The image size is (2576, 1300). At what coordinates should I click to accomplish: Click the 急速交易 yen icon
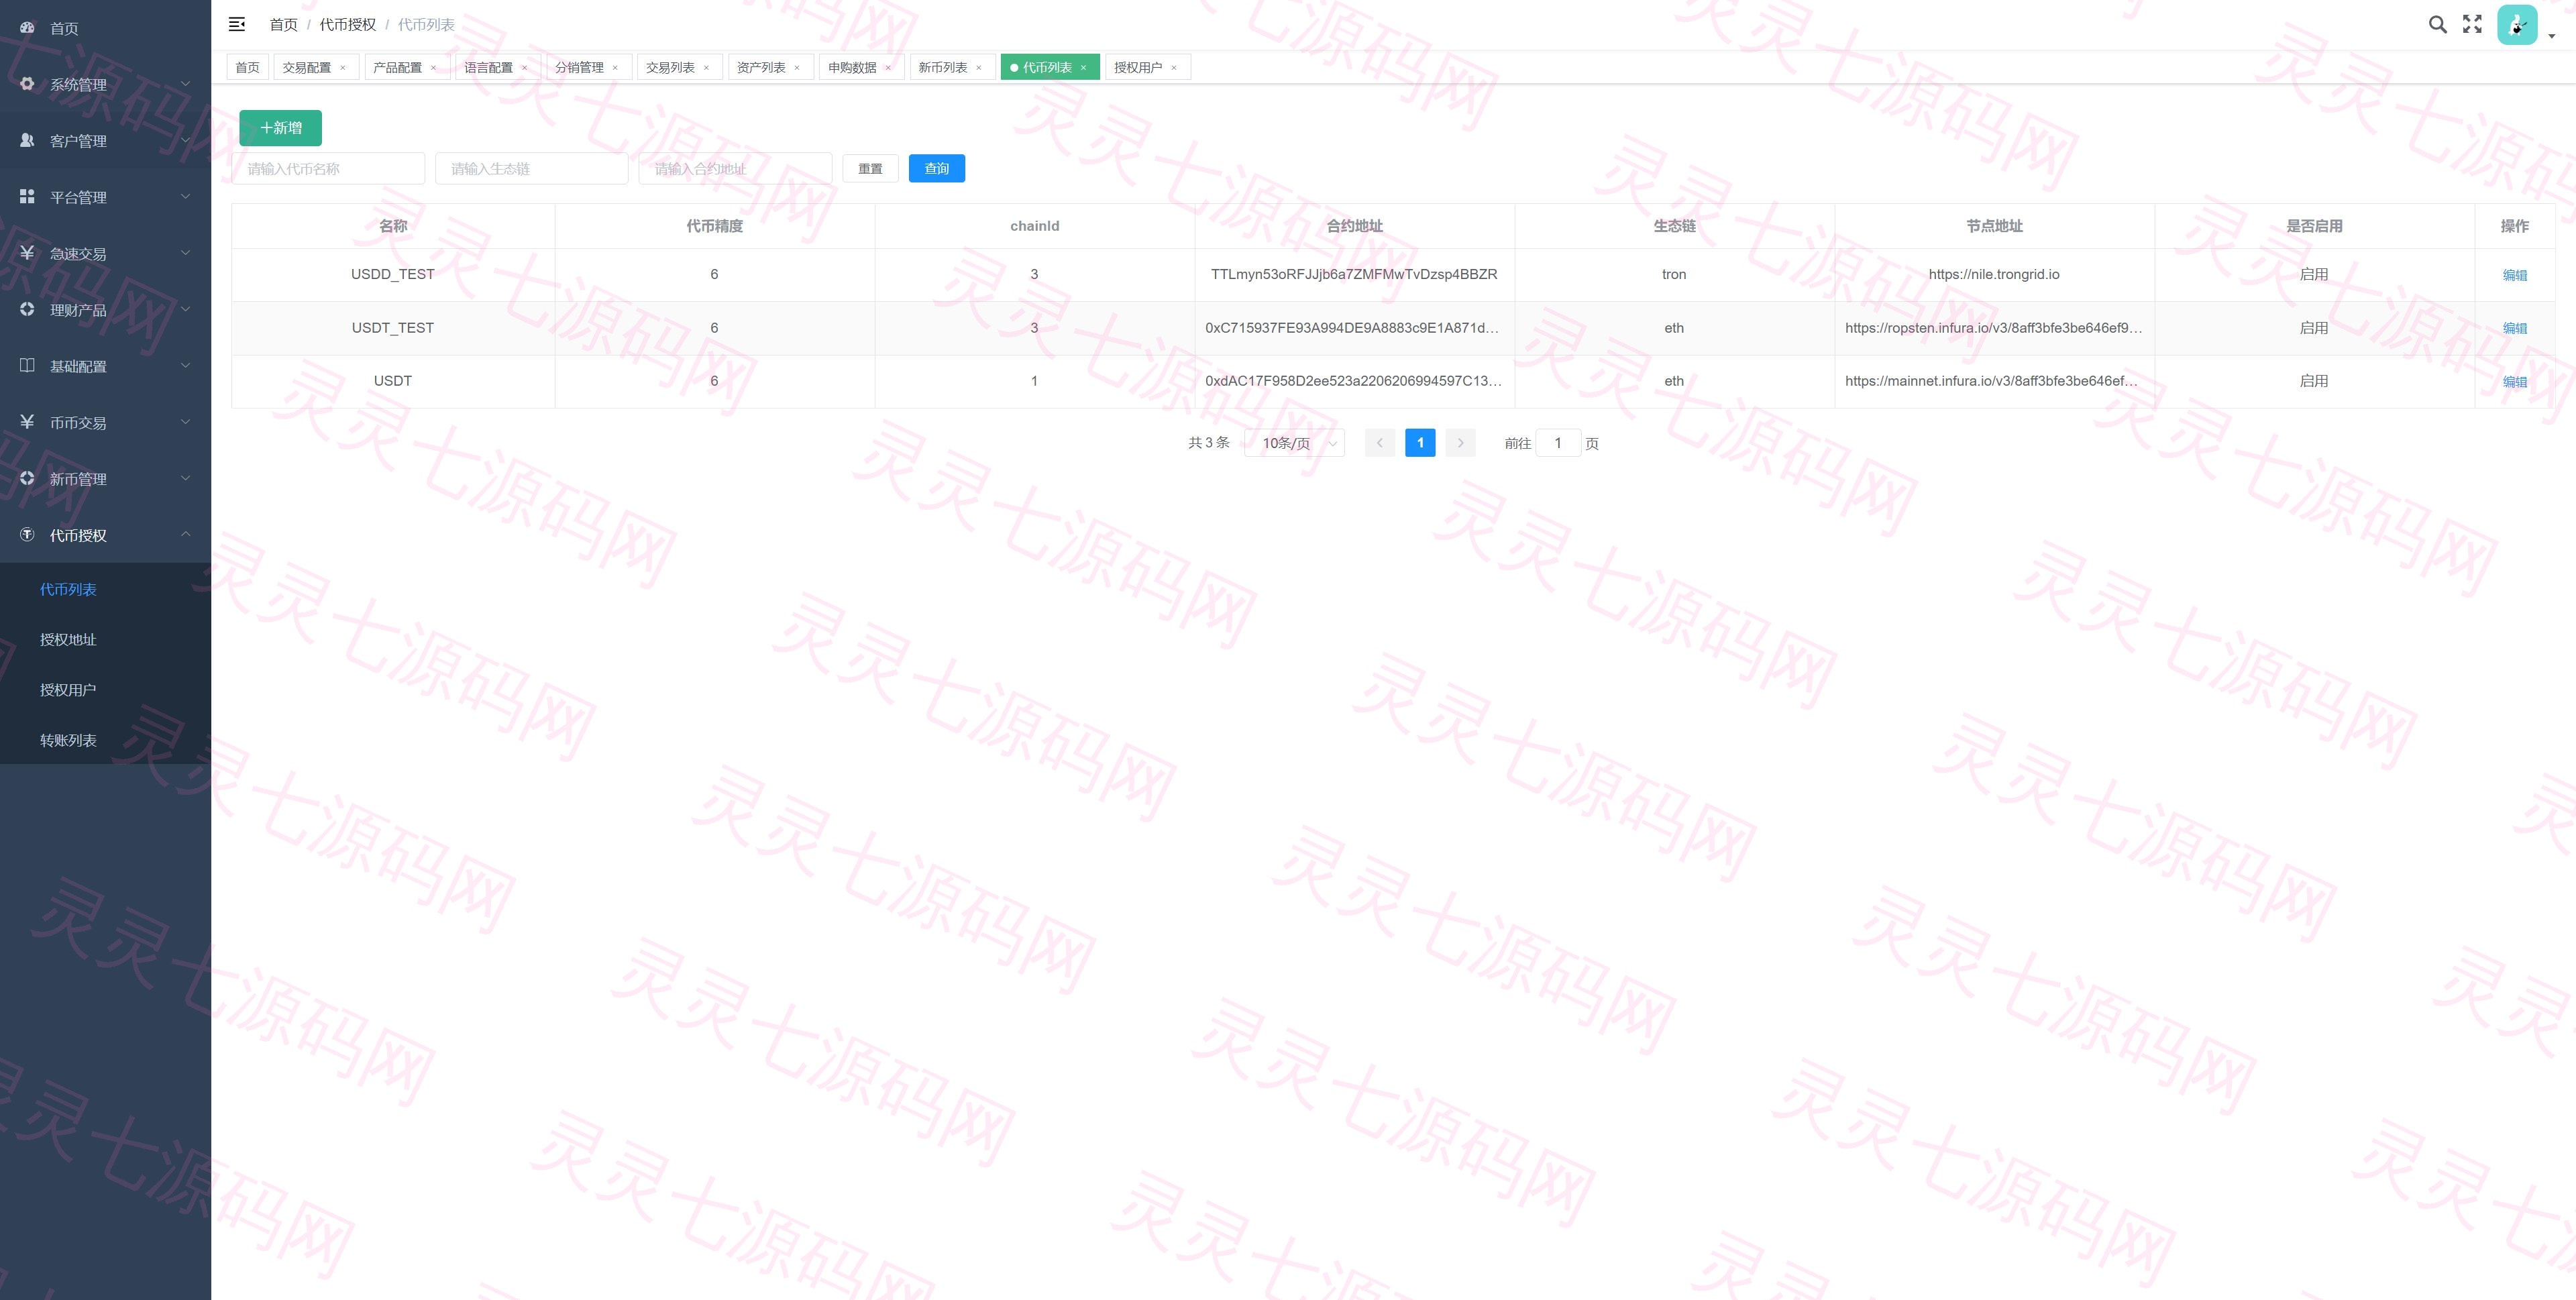tap(27, 253)
